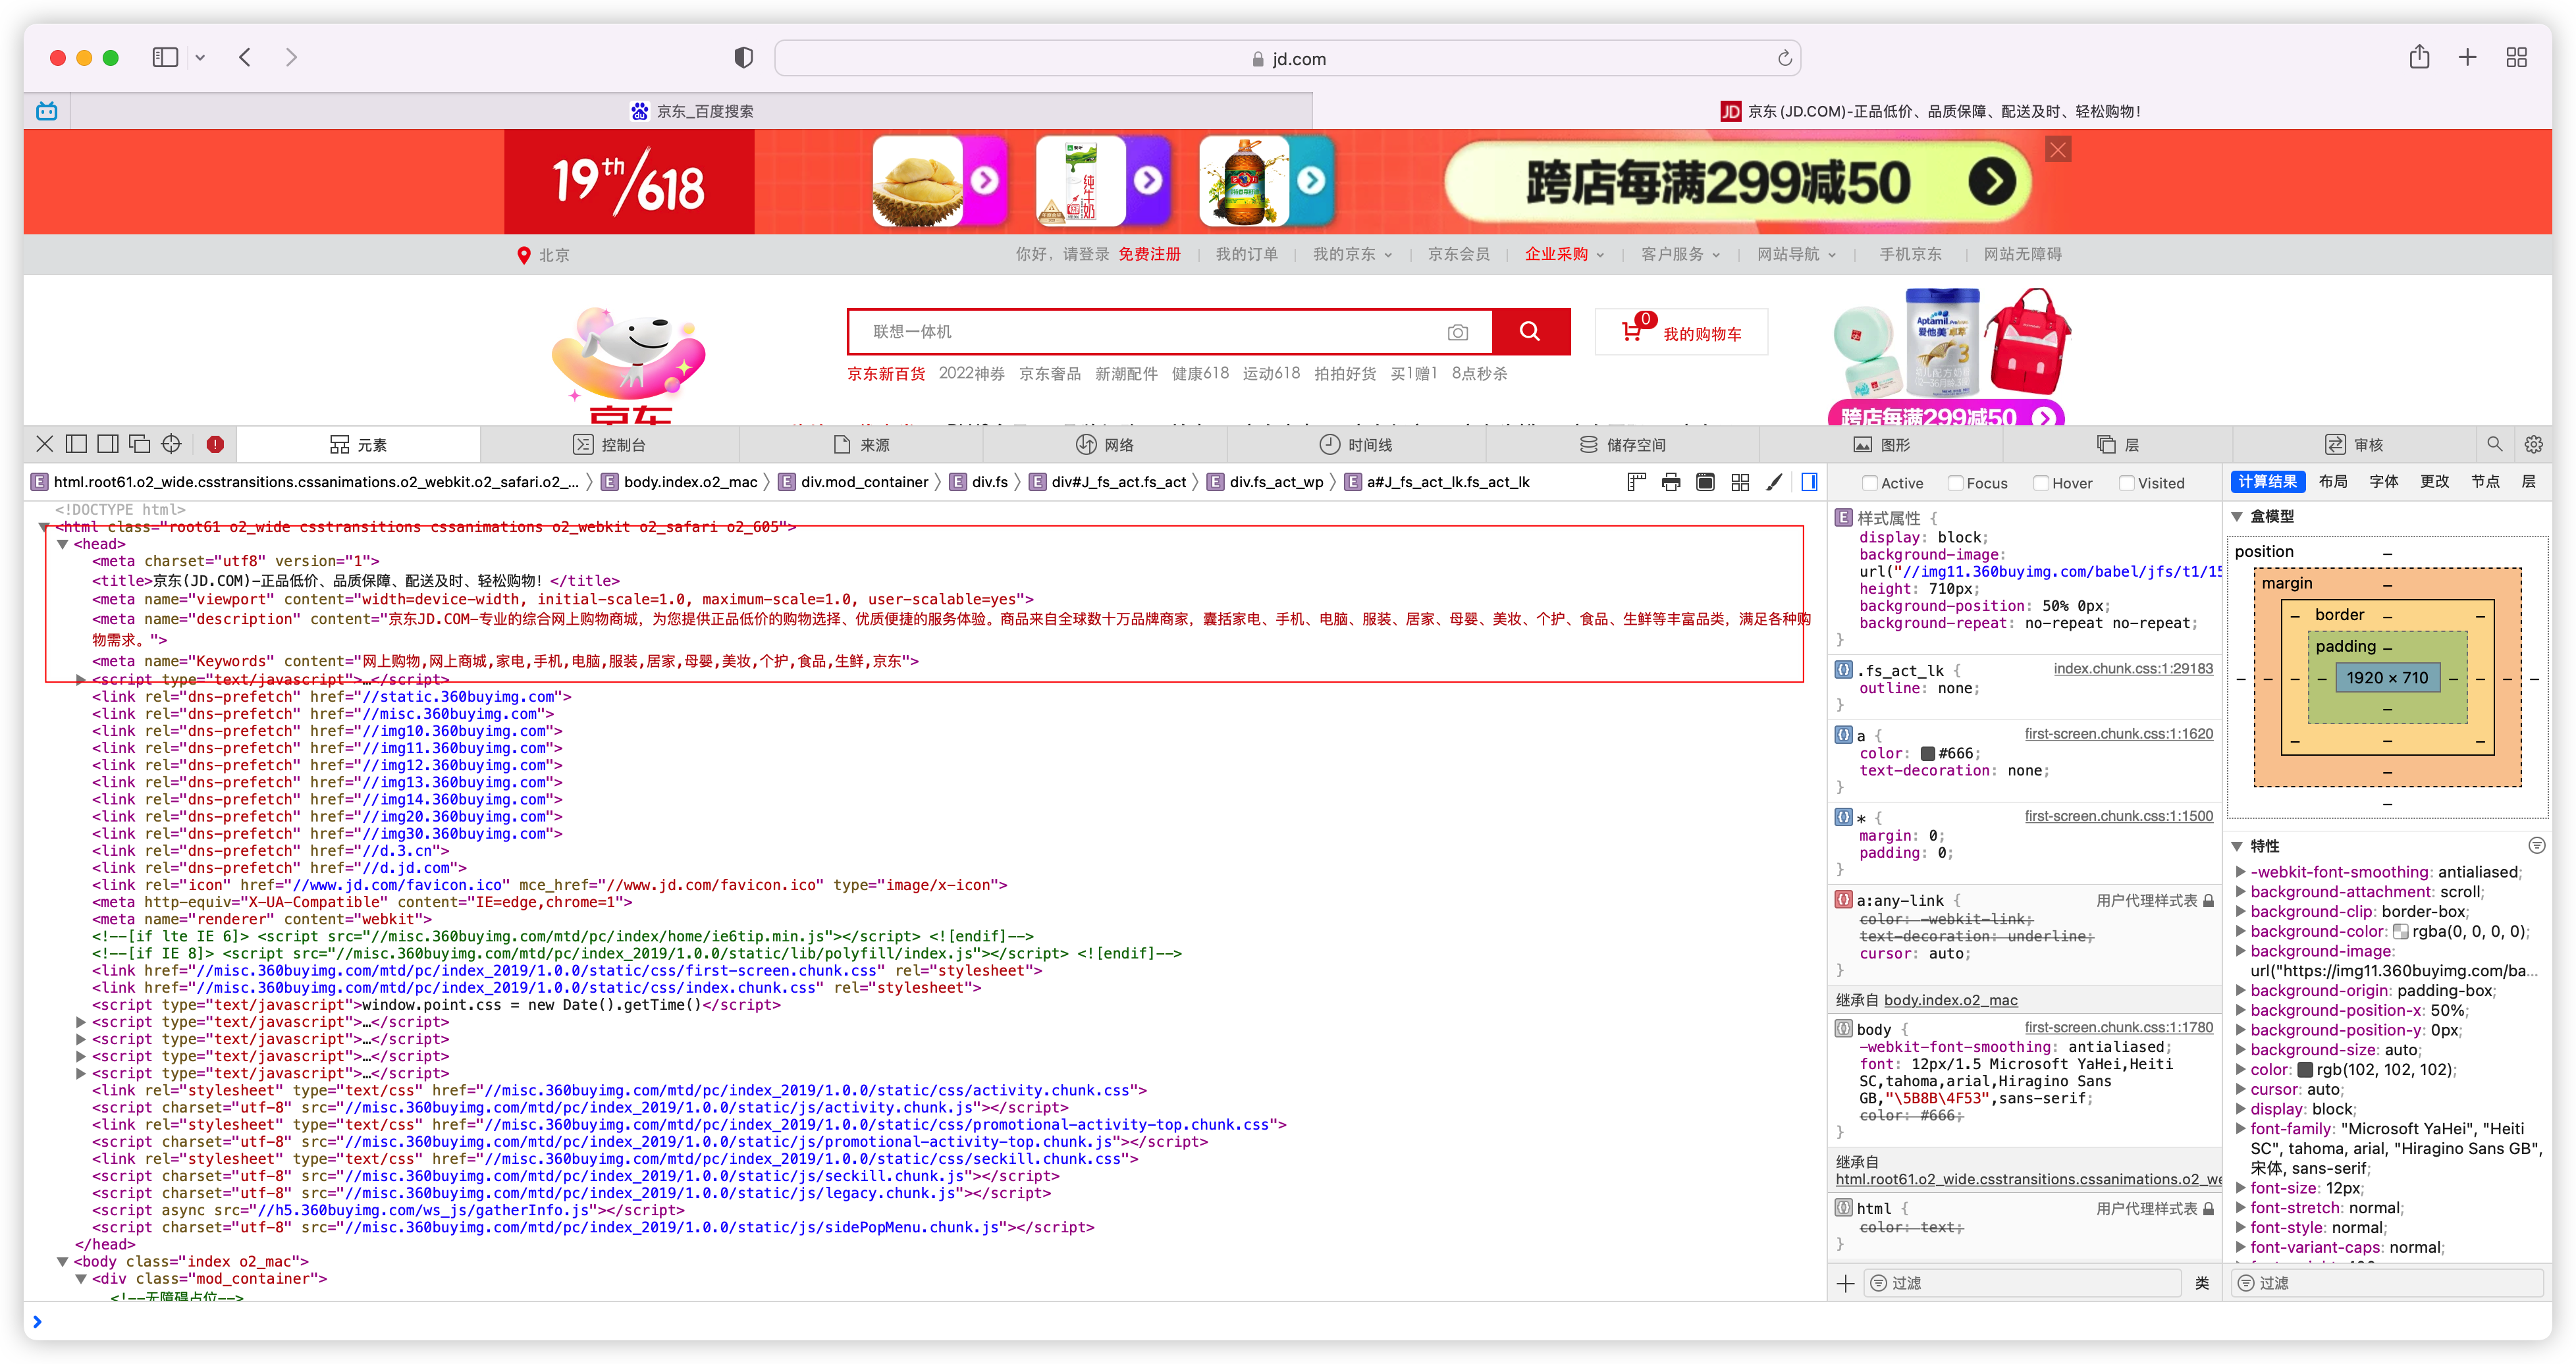This screenshot has height=1364, width=2576.
Task: Open the inspector search magnifier
Action: (x=2494, y=444)
